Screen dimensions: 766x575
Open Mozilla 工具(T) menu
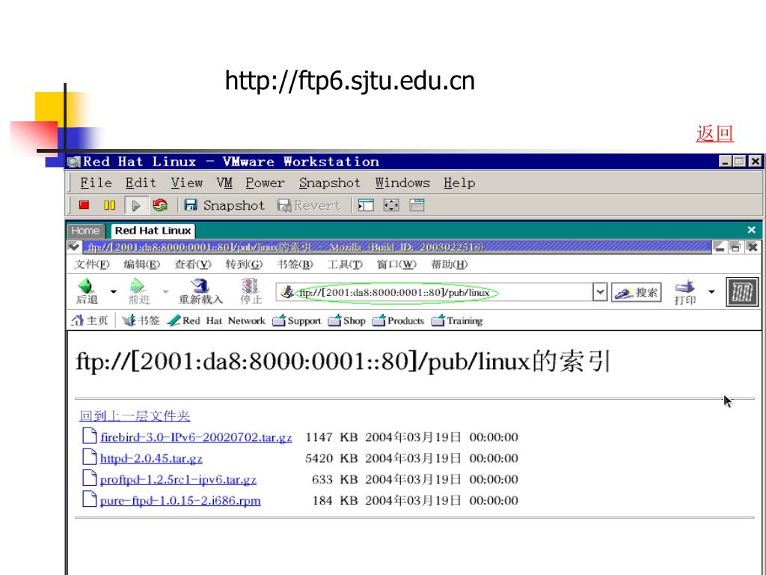point(345,264)
